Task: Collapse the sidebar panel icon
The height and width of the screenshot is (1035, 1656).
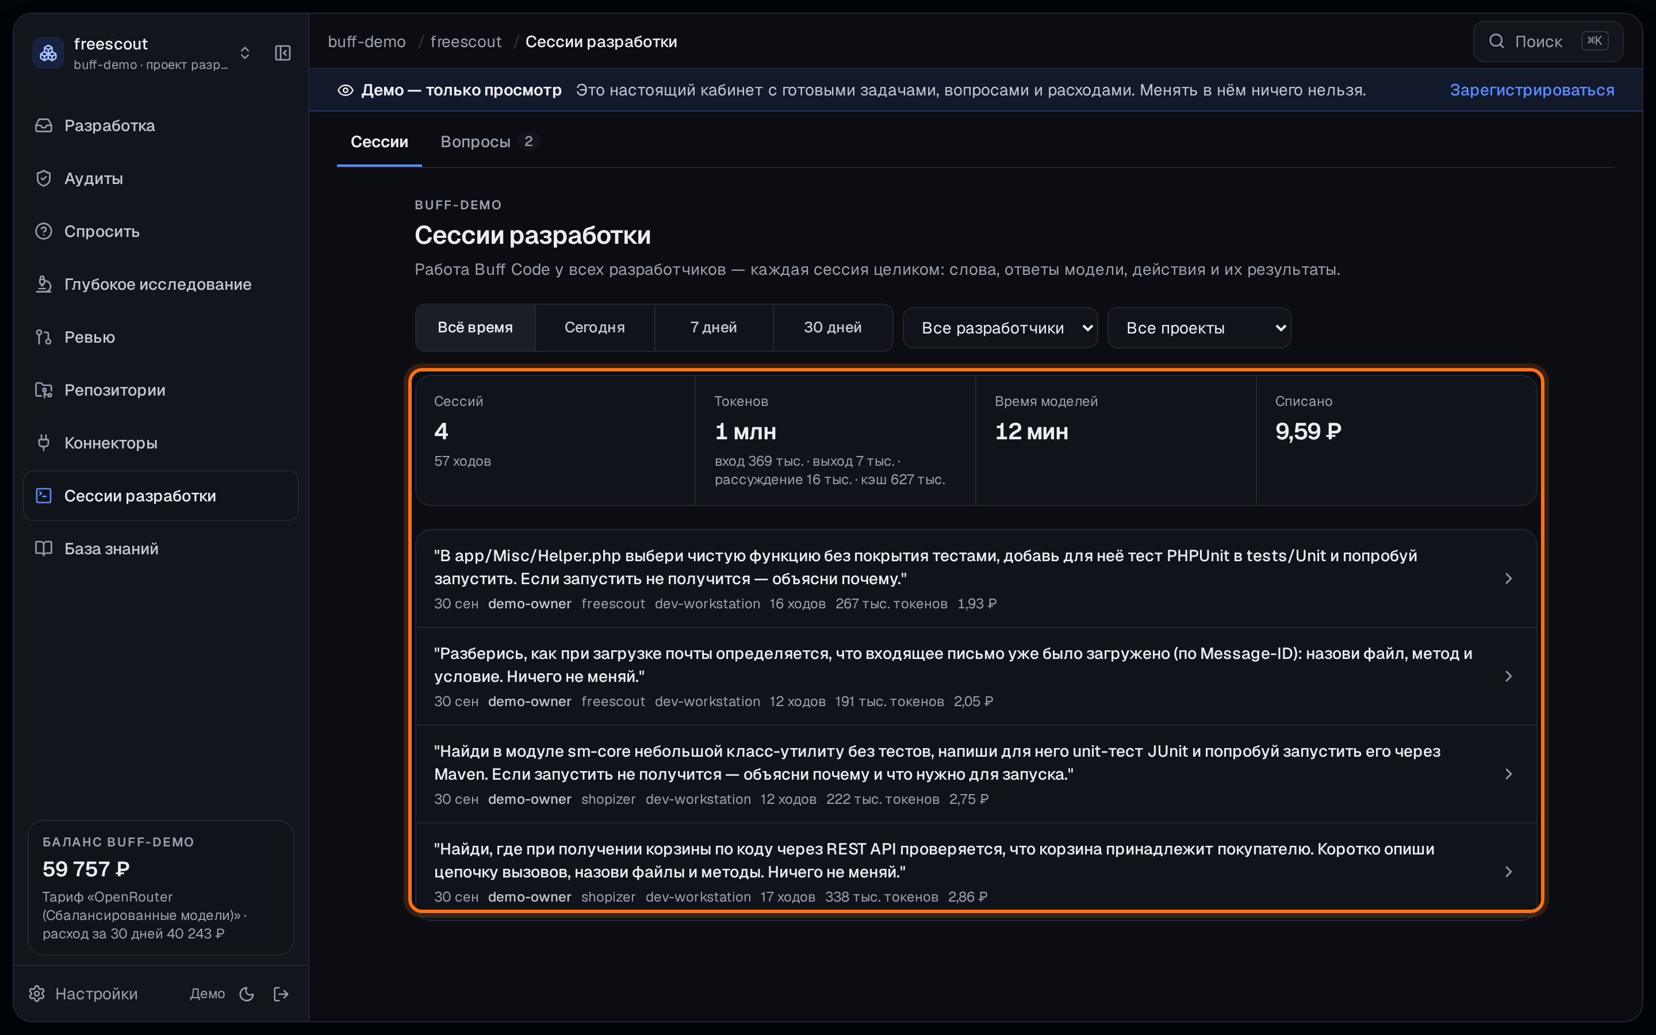Action: tap(283, 53)
